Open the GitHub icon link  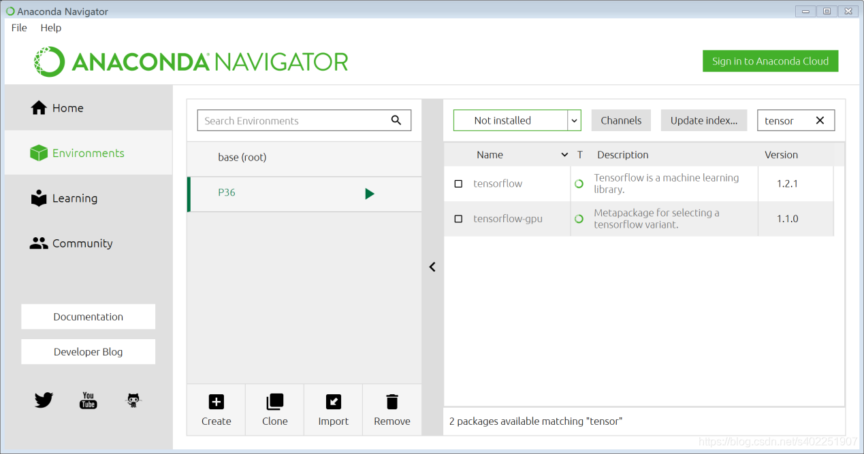pyautogui.click(x=133, y=400)
